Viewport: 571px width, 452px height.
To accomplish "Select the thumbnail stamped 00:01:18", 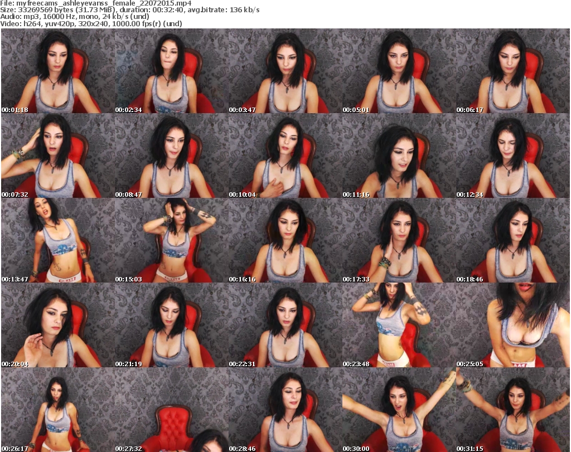I will point(58,71).
